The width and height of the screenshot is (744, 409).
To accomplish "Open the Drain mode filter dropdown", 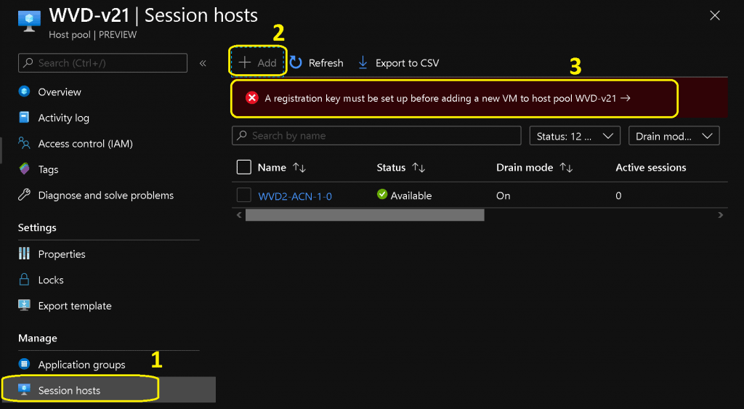I will (674, 136).
